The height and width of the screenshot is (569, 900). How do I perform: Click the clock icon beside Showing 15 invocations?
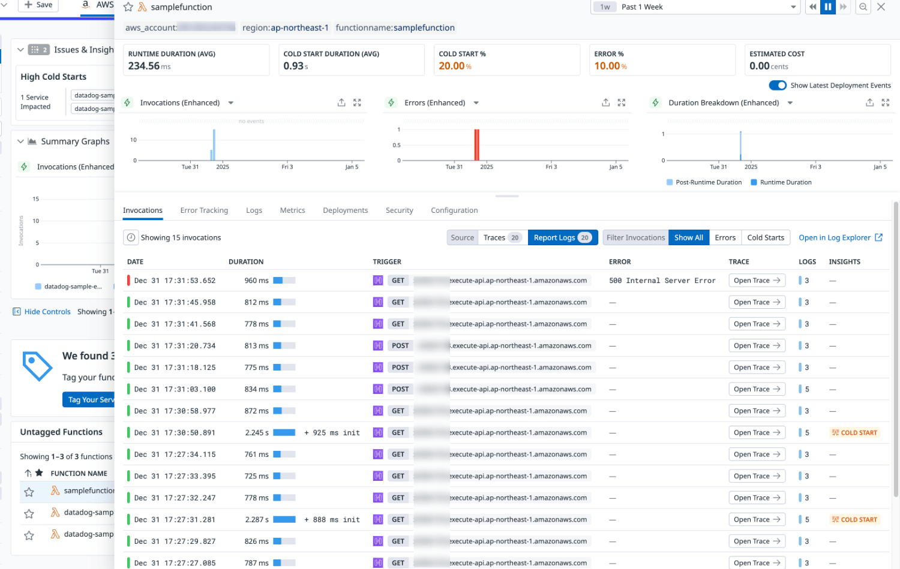tap(131, 237)
